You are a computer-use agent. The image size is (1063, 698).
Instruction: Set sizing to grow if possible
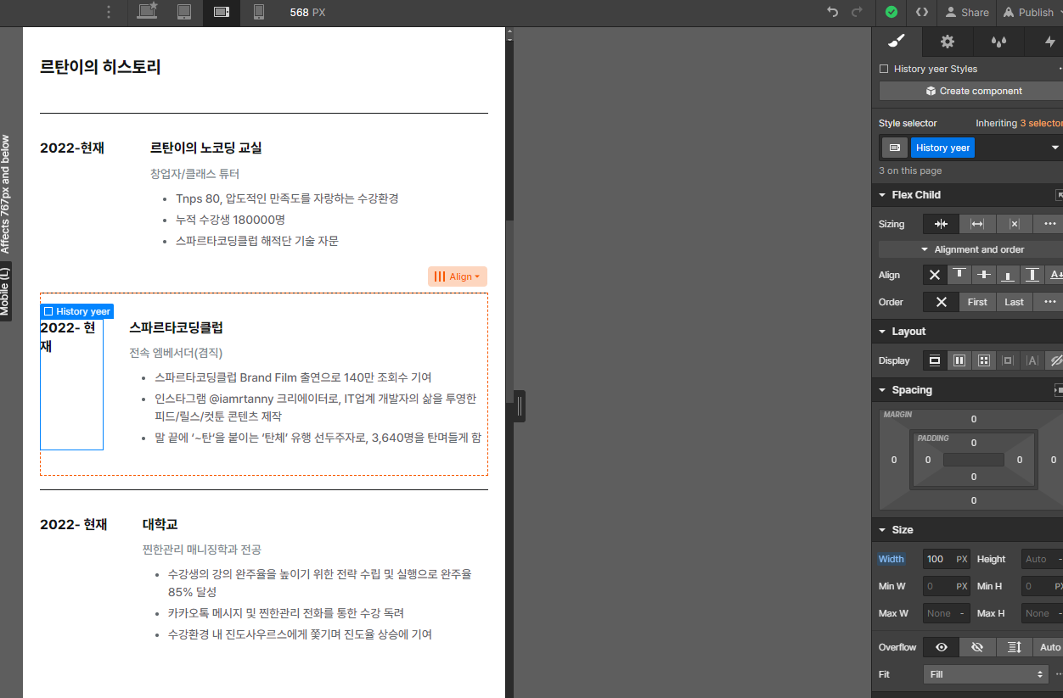(x=977, y=224)
